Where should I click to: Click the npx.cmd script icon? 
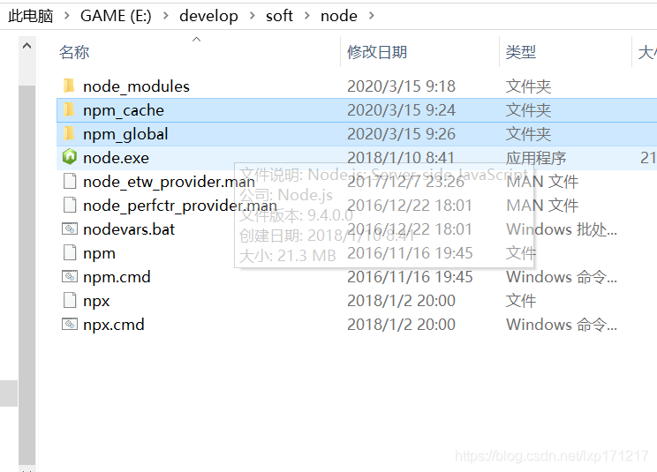click(x=70, y=325)
